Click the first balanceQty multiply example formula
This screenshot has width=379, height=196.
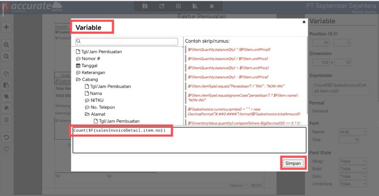click(228, 49)
